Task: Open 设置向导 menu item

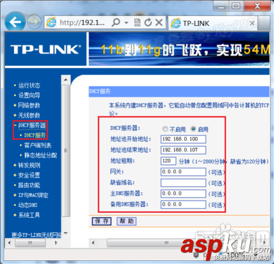Action: coord(29,96)
